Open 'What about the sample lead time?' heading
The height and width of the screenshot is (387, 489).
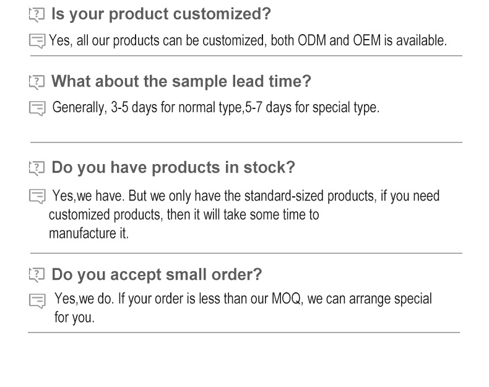click(181, 81)
